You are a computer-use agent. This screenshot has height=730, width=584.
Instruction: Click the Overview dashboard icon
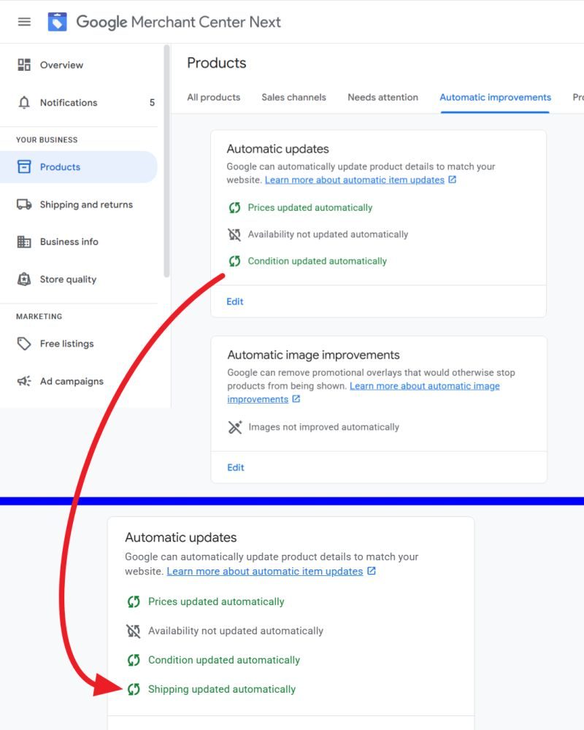[24, 65]
